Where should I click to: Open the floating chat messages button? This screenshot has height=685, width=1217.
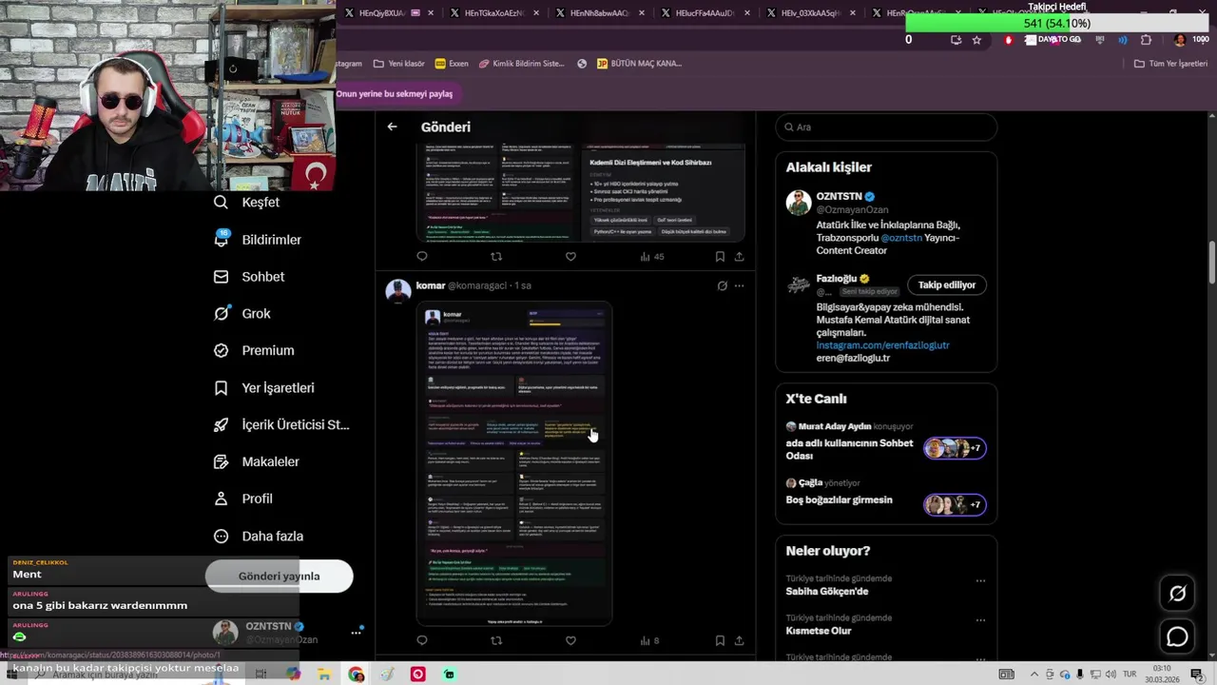(1177, 636)
